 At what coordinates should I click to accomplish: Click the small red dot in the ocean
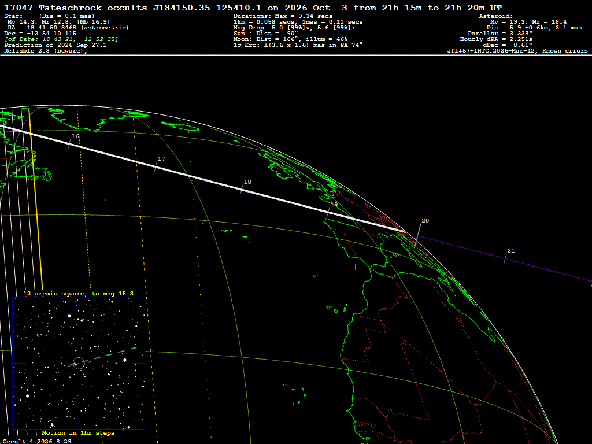pos(105,200)
